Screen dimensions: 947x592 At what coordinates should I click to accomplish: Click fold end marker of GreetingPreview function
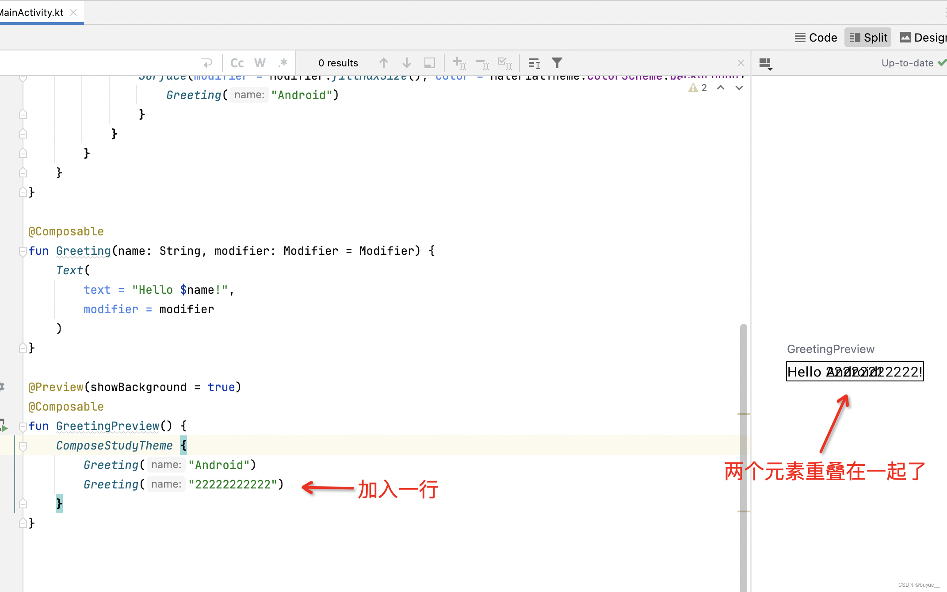tap(23, 523)
